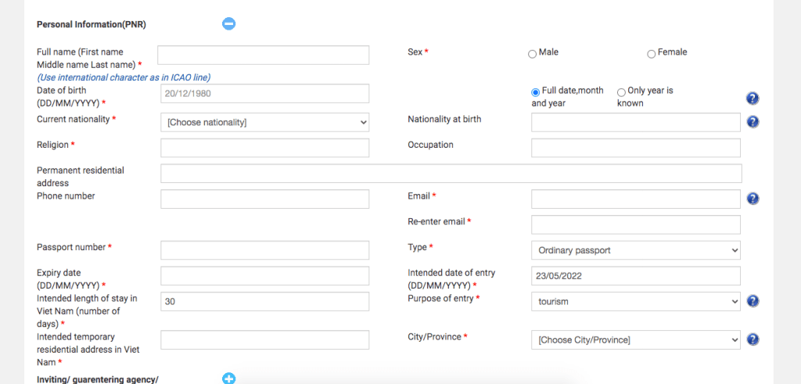The height and width of the screenshot is (384, 801).
Task: Collapse the Personal Information section minus icon
Action: [x=228, y=23]
